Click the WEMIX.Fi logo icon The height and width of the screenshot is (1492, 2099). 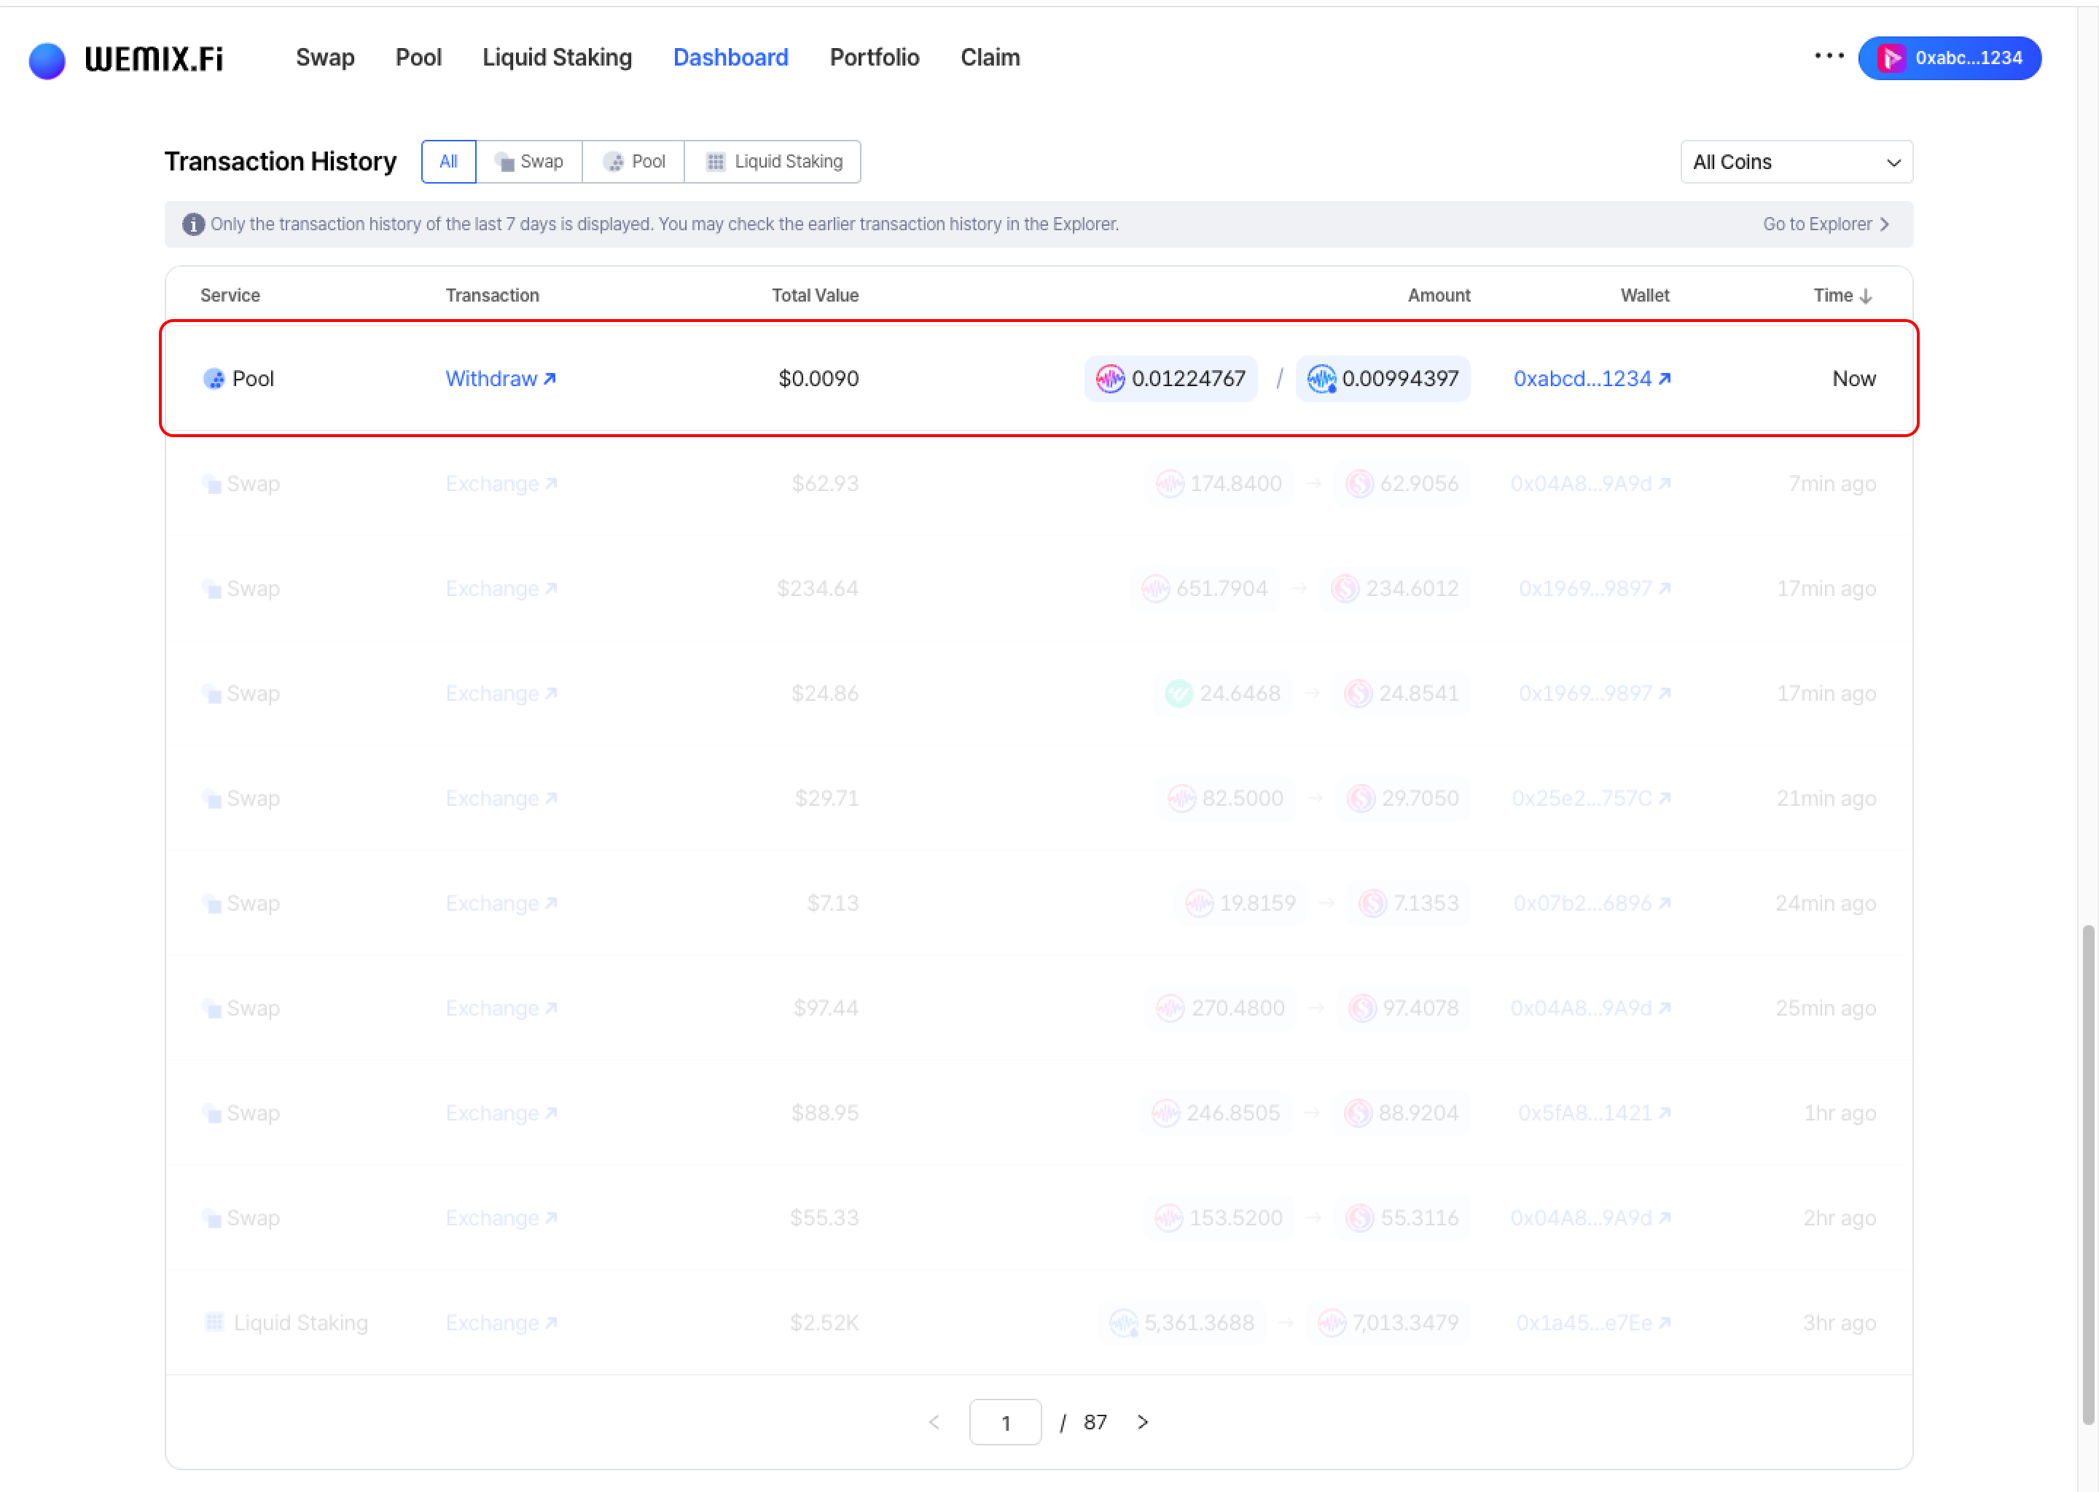[x=47, y=60]
